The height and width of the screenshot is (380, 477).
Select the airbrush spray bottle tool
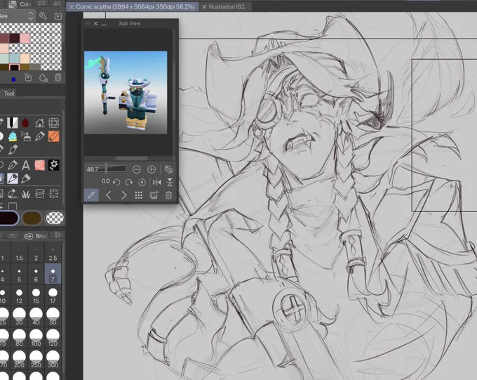[26, 136]
